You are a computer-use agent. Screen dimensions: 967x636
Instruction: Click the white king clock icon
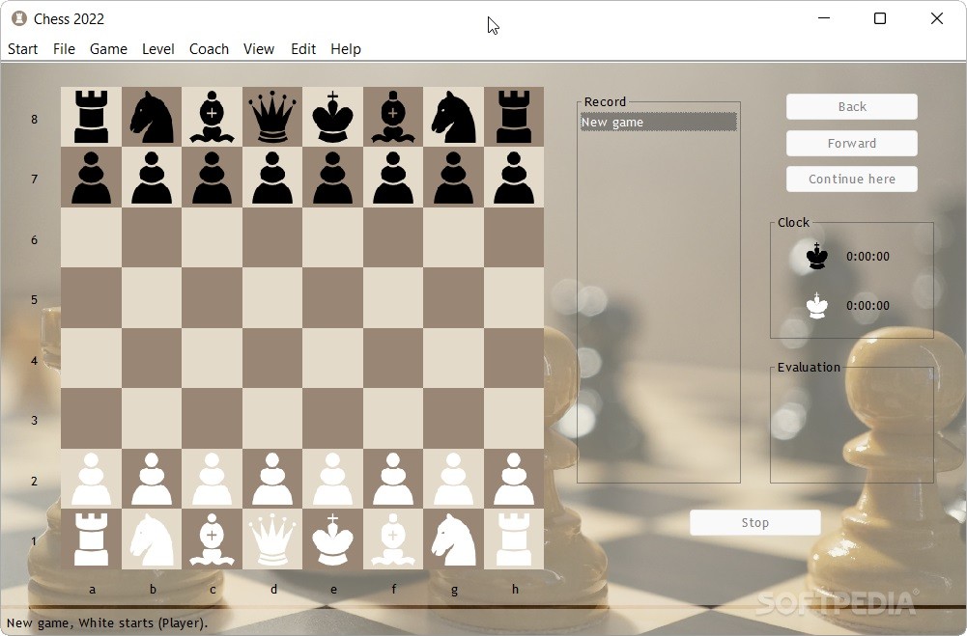(817, 306)
